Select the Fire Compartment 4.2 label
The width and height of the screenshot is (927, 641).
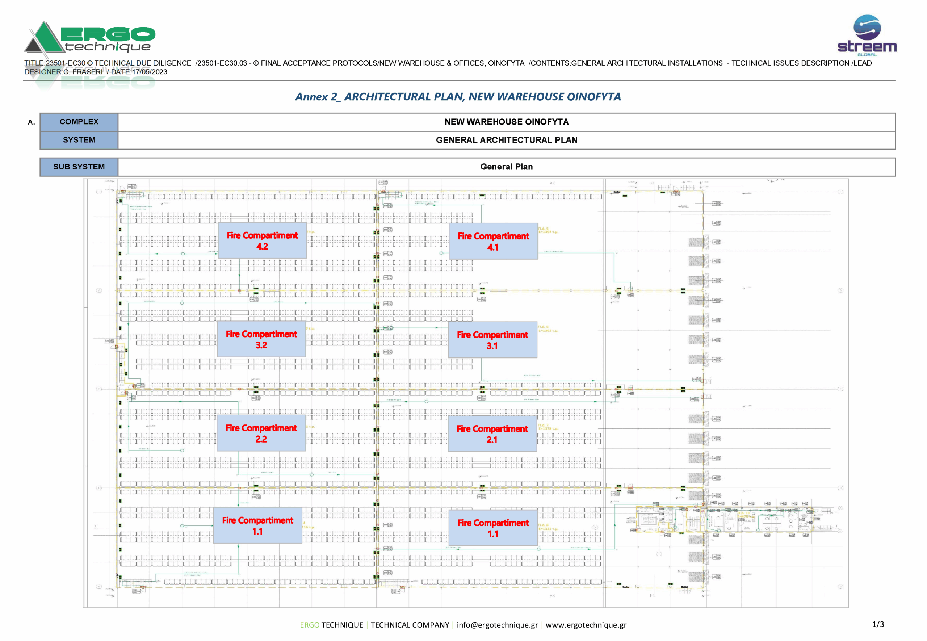coord(262,240)
